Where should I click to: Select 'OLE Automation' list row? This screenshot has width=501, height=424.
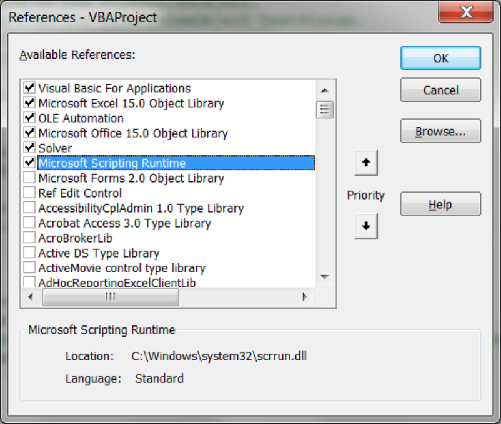click(176, 118)
